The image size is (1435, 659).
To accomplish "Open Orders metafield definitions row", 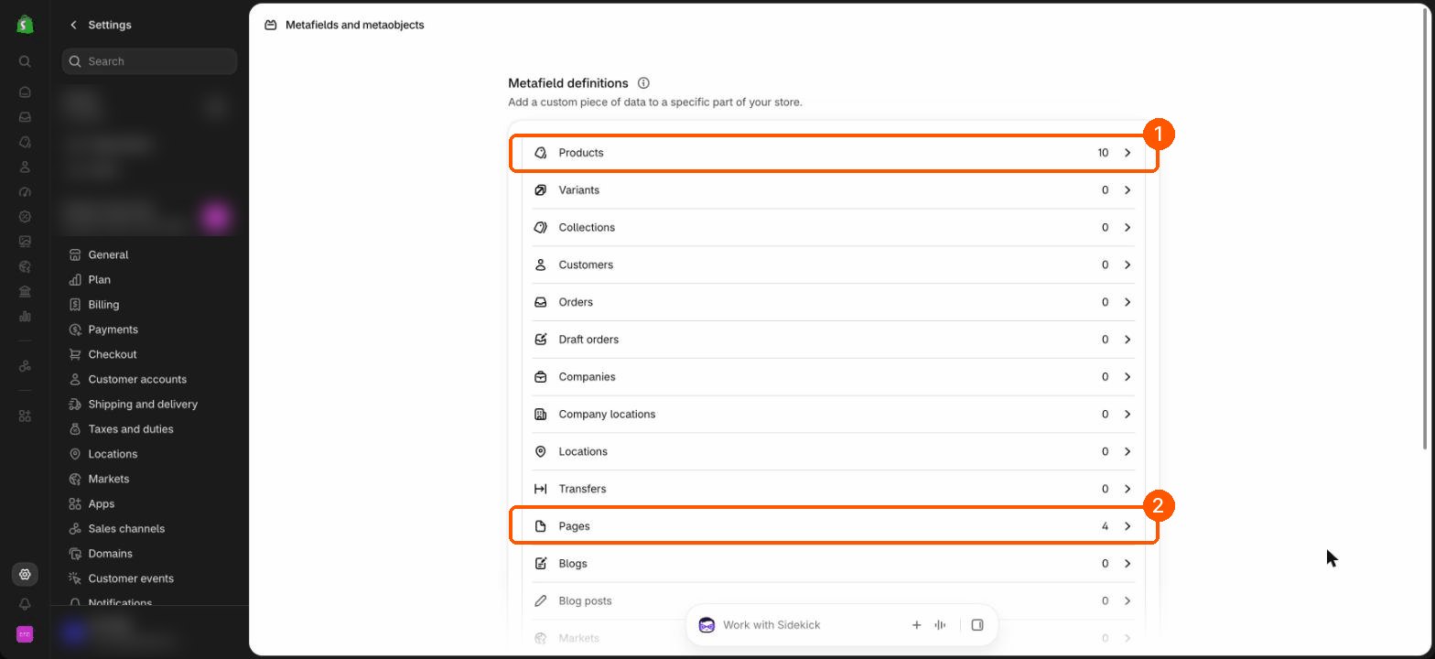I will click(x=834, y=302).
